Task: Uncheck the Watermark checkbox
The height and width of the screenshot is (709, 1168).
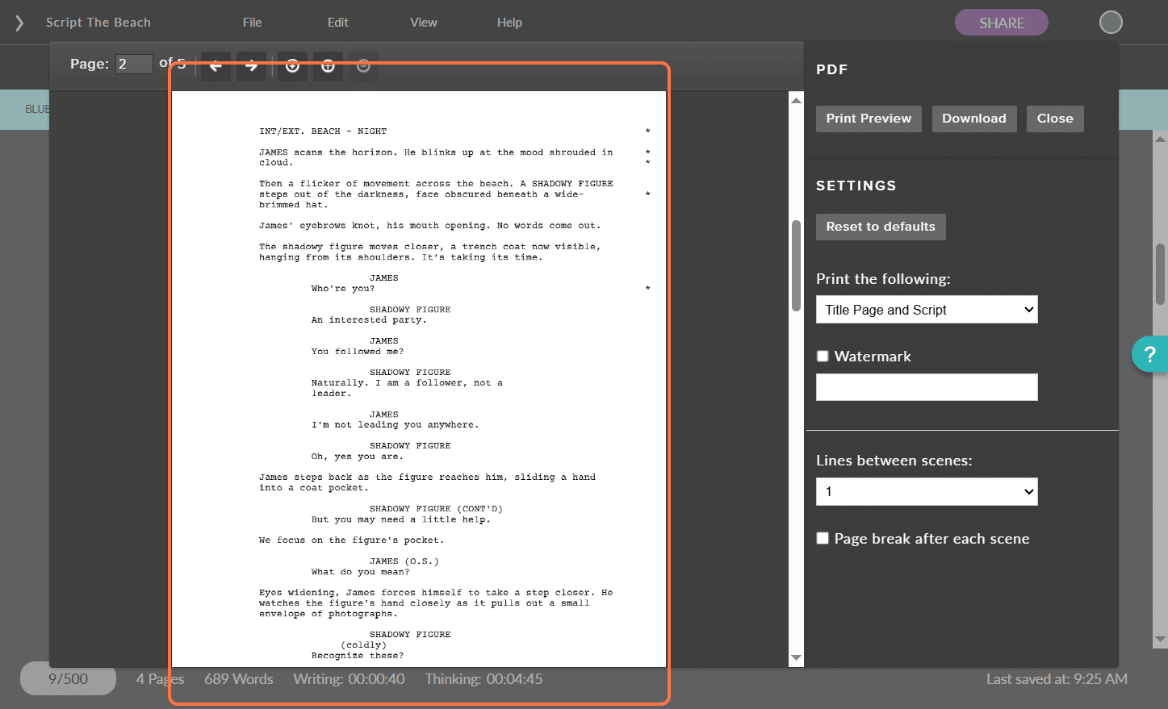Action: (x=823, y=356)
